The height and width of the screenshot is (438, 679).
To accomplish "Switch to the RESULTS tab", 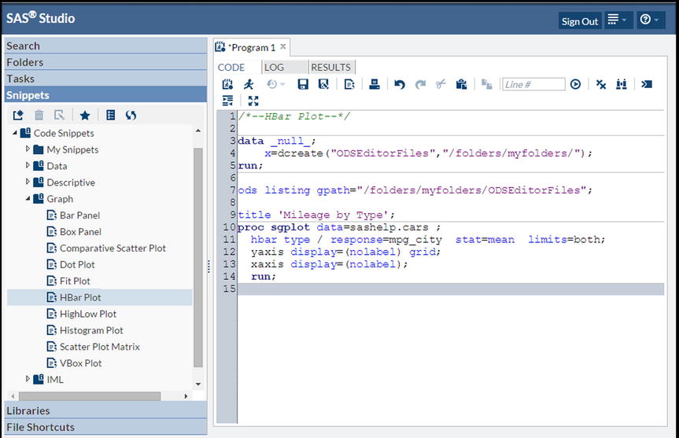I will [x=330, y=68].
